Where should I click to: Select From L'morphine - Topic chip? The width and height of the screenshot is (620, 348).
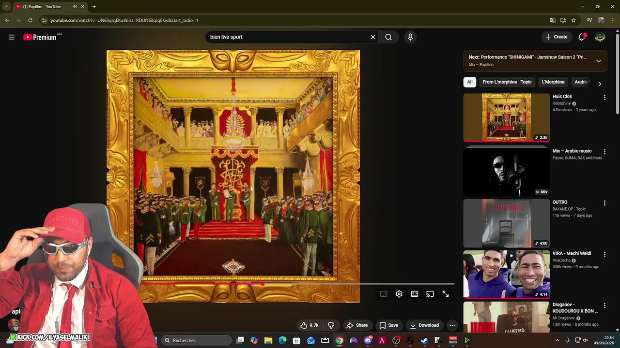pyautogui.click(x=507, y=82)
